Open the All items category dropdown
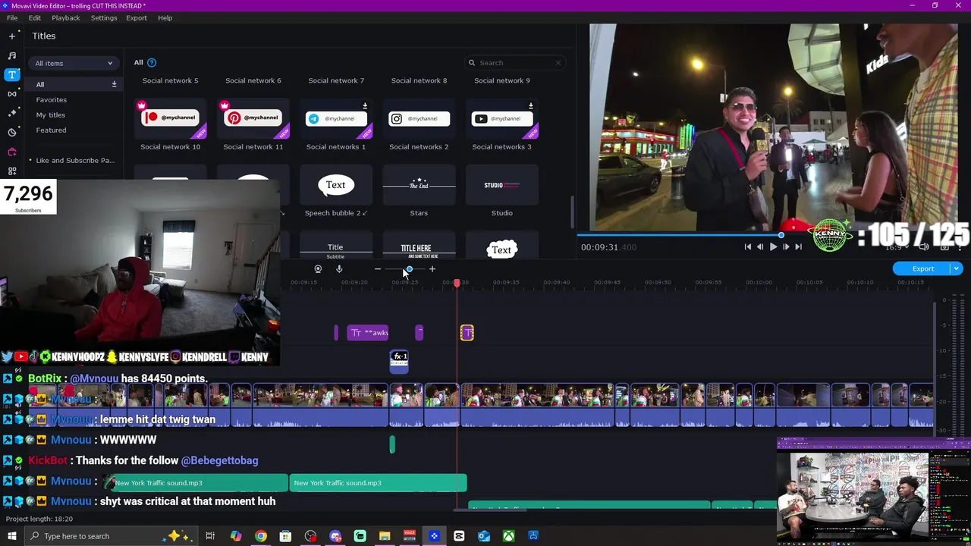The image size is (971, 546). pos(73,63)
